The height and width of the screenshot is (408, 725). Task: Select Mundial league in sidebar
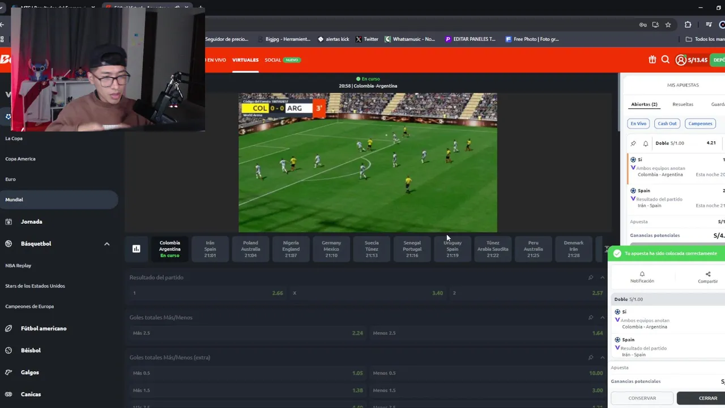pyautogui.click(x=59, y=199)
